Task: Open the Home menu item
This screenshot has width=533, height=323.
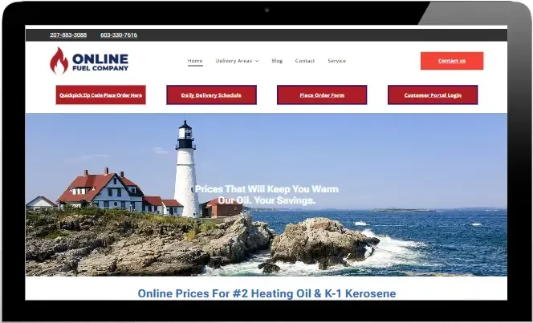Action: pos(195,61)
